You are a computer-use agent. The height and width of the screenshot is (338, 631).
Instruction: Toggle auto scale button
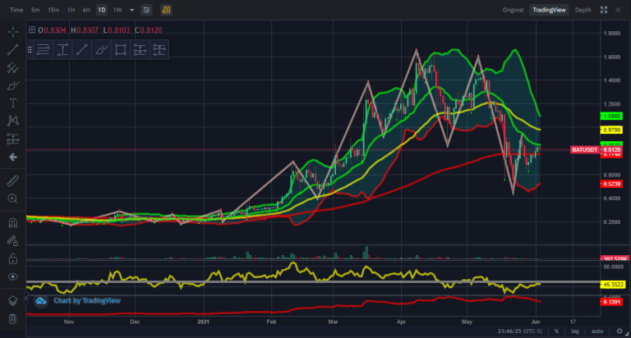coord(597,331)
